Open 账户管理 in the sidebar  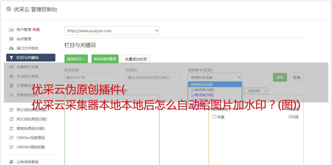(x=24, y=30)
